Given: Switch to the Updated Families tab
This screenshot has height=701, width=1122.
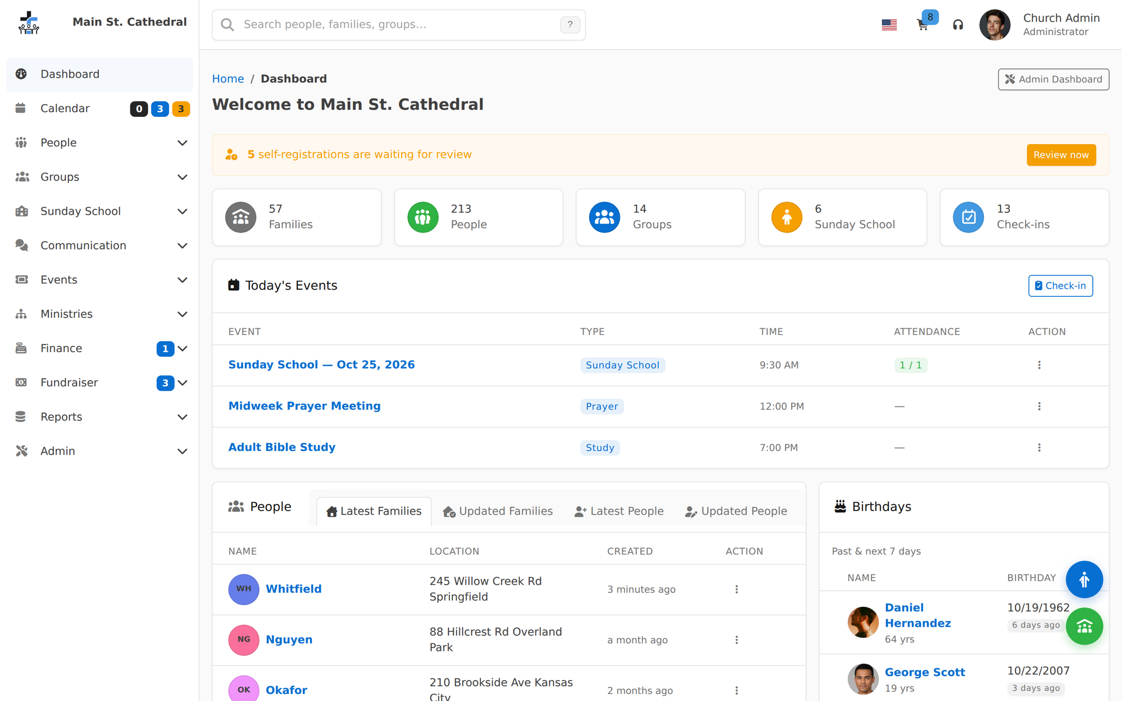Looking at the screenshot, I should pyautogui.click(x=498, y=512).
